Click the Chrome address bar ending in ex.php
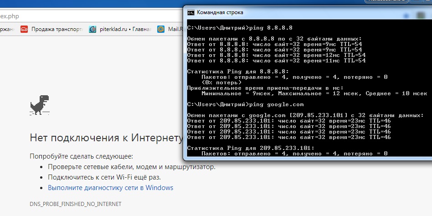432x216 pixels. [x=91, y=16]
